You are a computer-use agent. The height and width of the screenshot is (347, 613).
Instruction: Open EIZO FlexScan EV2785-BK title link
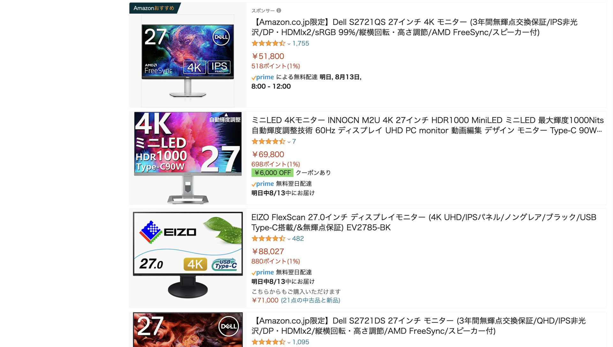[424, 222]
